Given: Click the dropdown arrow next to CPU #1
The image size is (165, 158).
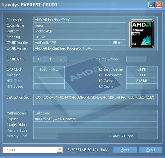Looking at the screenshot, I should click(60, 150).
